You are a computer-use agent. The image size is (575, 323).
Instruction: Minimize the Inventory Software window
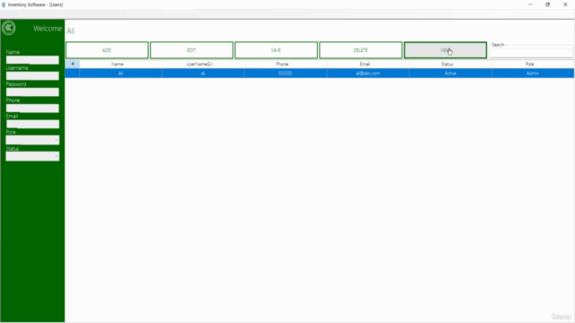[x=530, y=4]
